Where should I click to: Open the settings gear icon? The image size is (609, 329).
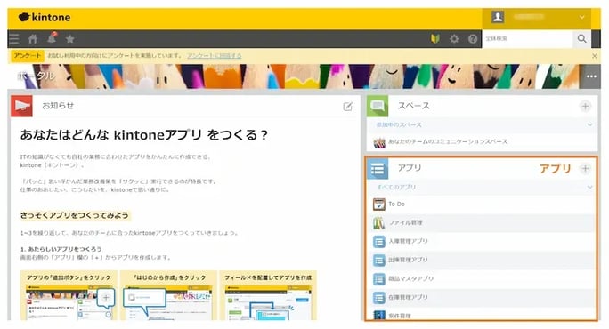coord(454,39)
